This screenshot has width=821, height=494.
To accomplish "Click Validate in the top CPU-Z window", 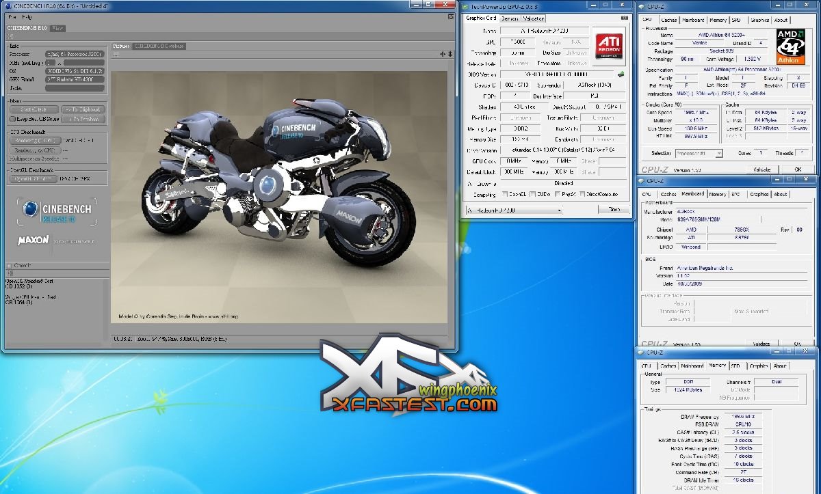I will pyautogui.click(x=761, y=169).
